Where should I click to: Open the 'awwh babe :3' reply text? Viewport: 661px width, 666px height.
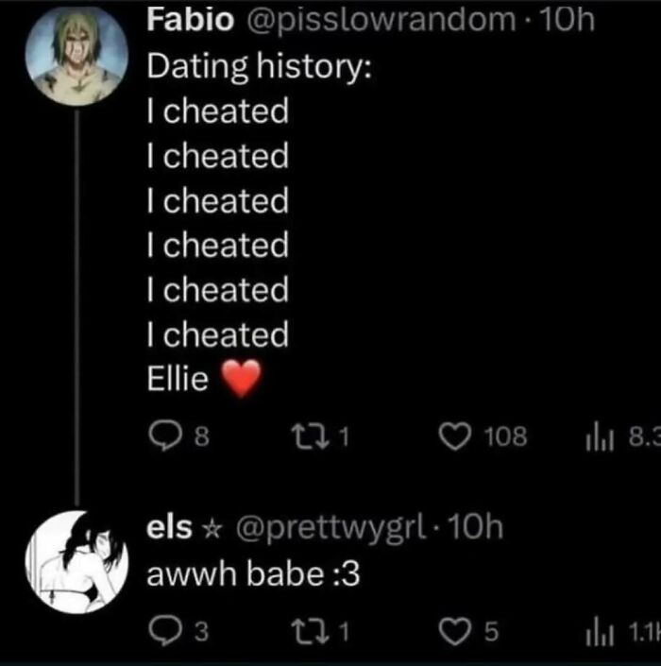click(253, 573)
